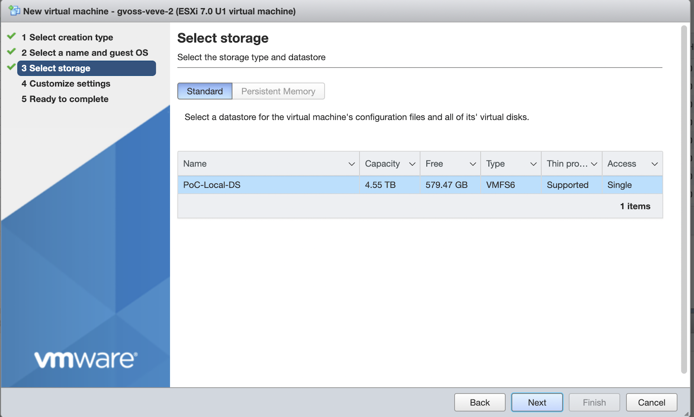Click Next to proceed
The width and height of the screenshot is (694, 417).
click(537, 402)
